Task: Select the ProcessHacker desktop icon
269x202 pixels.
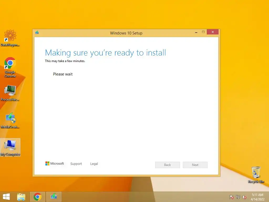Action: click(10, 93)
